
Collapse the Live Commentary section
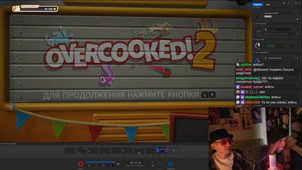pos(254,52)
